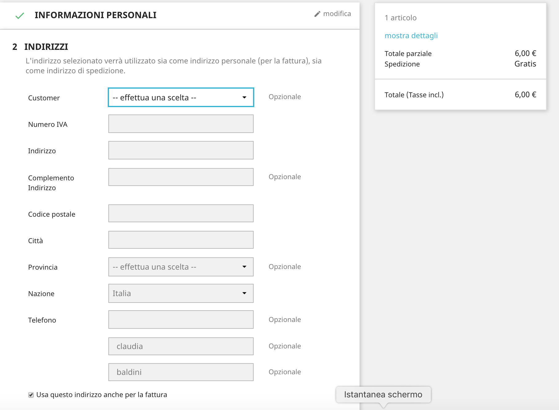Click the Numero IVA input field
Viewport: 559px width, 410px height.
point(181,124)
